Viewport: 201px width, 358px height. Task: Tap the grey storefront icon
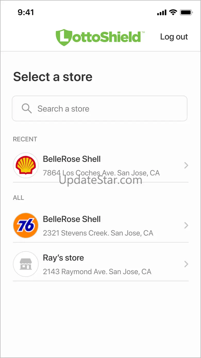tap(26, 264)
